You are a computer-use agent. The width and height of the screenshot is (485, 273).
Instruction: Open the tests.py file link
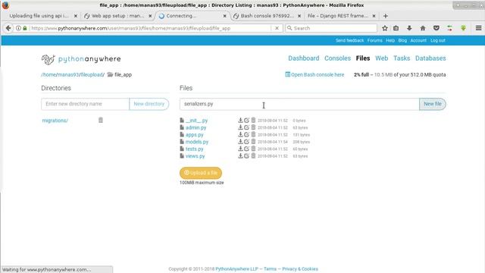coord(194,149)
